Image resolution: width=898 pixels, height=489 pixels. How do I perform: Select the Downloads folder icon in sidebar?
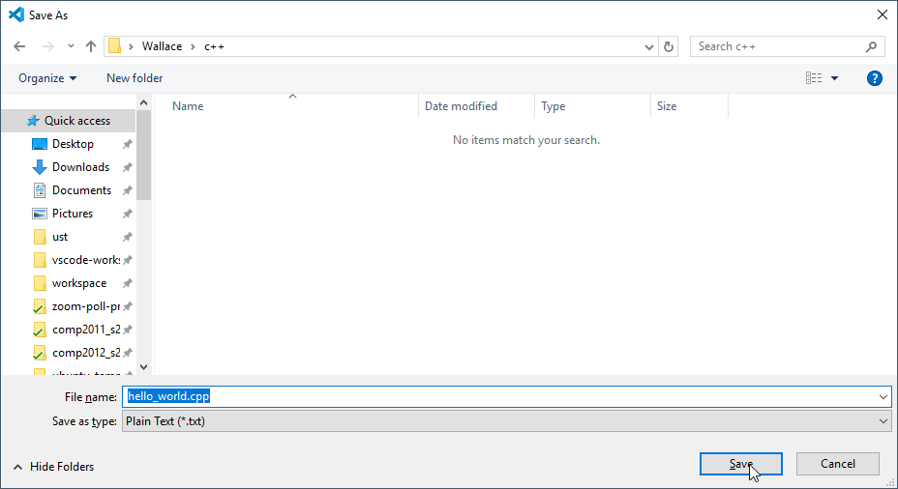click(40, 167)
